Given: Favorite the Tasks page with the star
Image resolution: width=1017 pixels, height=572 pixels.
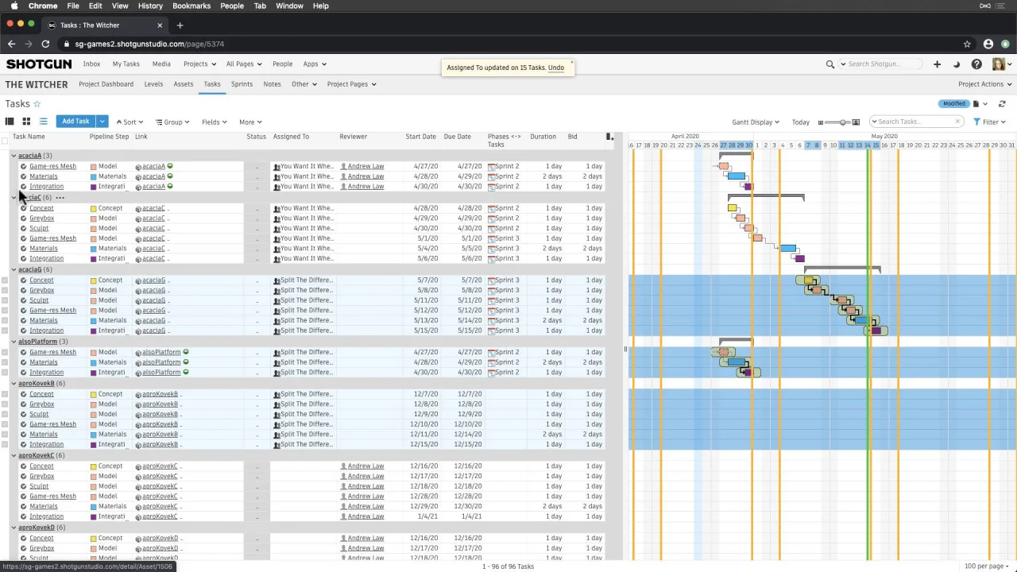Looking at the screenshot, I should [x=37, y=104].
